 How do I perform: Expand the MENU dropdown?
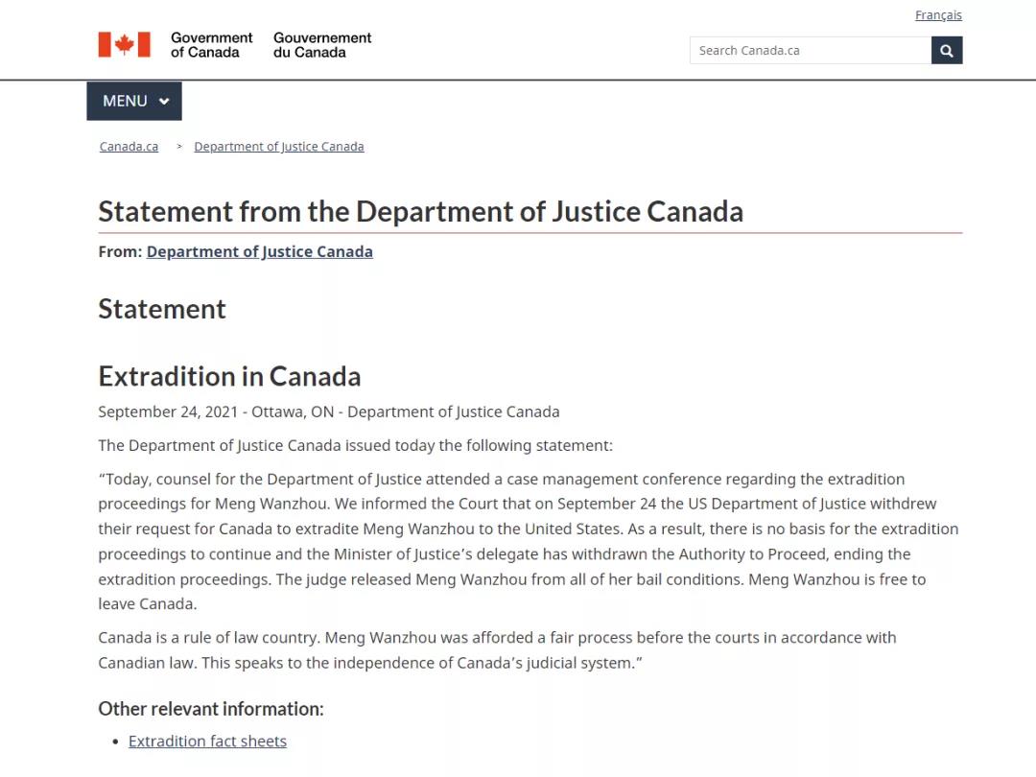coord(134,101)
